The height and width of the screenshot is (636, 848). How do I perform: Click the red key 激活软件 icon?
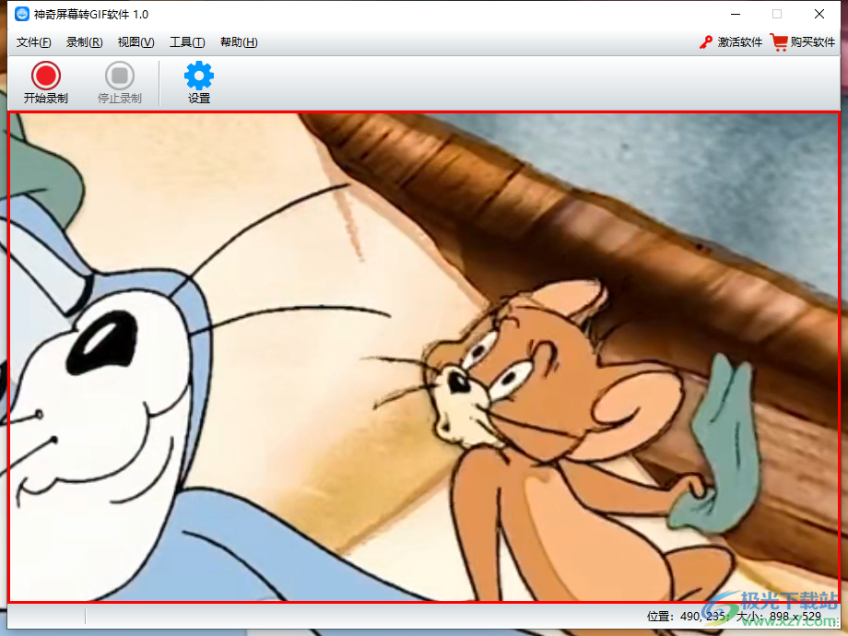[x=706, y=42]
